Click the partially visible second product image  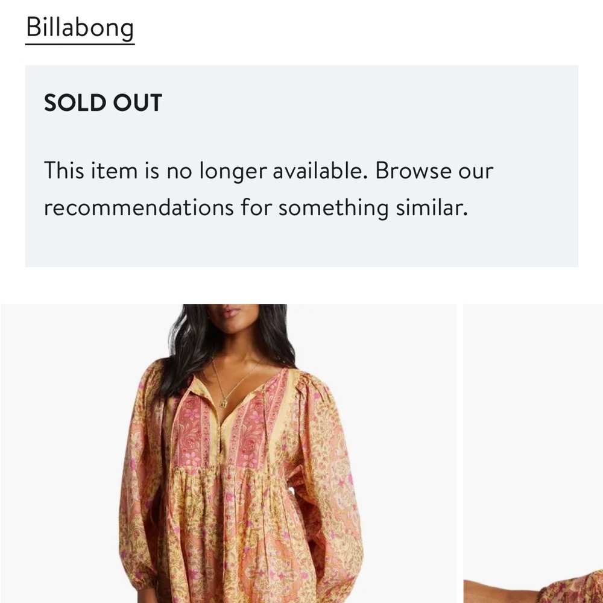pyautogui.click(x=534, y=452)
